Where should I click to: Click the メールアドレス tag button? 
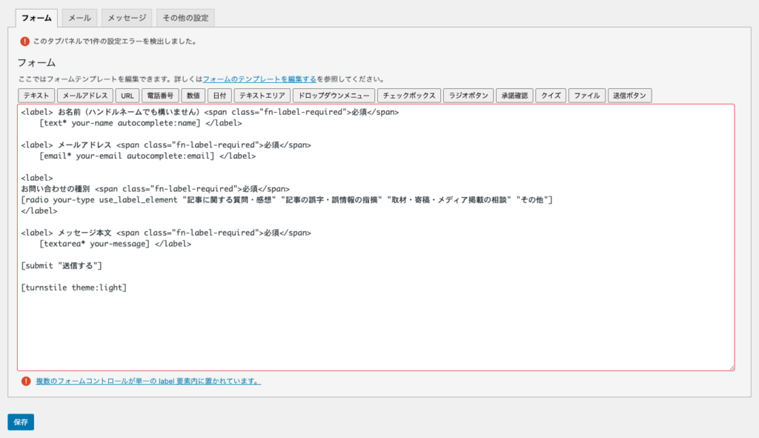[x=85, y=96]
